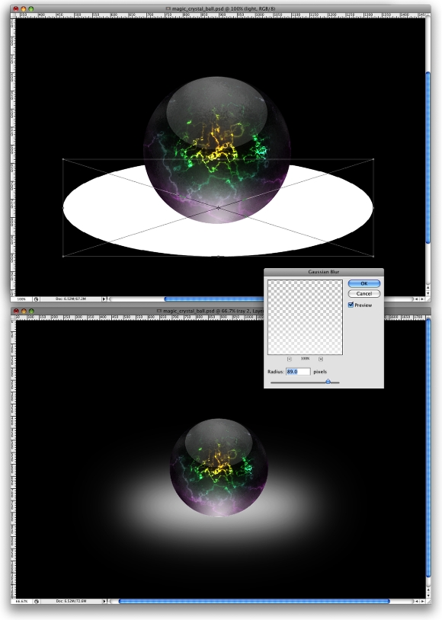Click the status bar icon beside 66.67% zoom

click(36, 602)
